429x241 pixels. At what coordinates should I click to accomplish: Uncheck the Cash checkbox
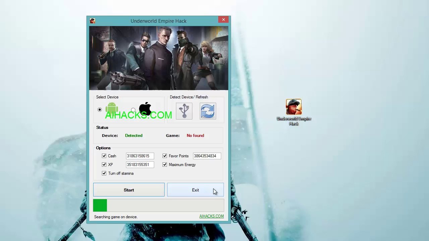pyautogui.click(x=104, y=156)
